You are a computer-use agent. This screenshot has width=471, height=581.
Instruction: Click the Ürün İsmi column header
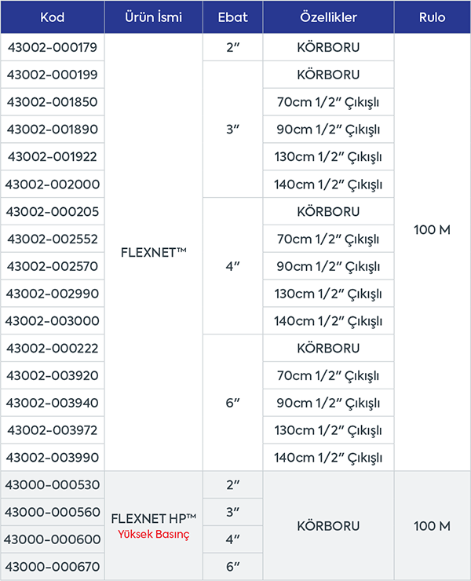click(154, 16)
